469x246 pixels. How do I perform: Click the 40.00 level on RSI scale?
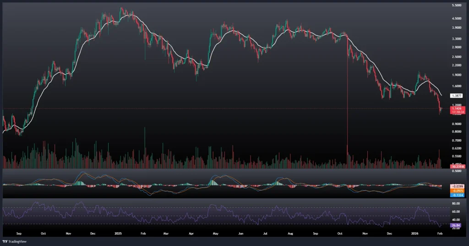click(x=456, y=220)
